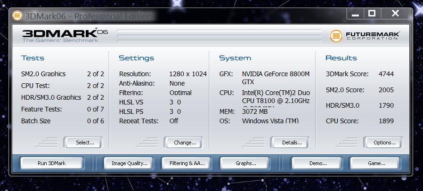Viewport: 423px width, 191px height.
Task: Click the NVIDIA GeForce 8800M GTX text
Action: (276, 78)
